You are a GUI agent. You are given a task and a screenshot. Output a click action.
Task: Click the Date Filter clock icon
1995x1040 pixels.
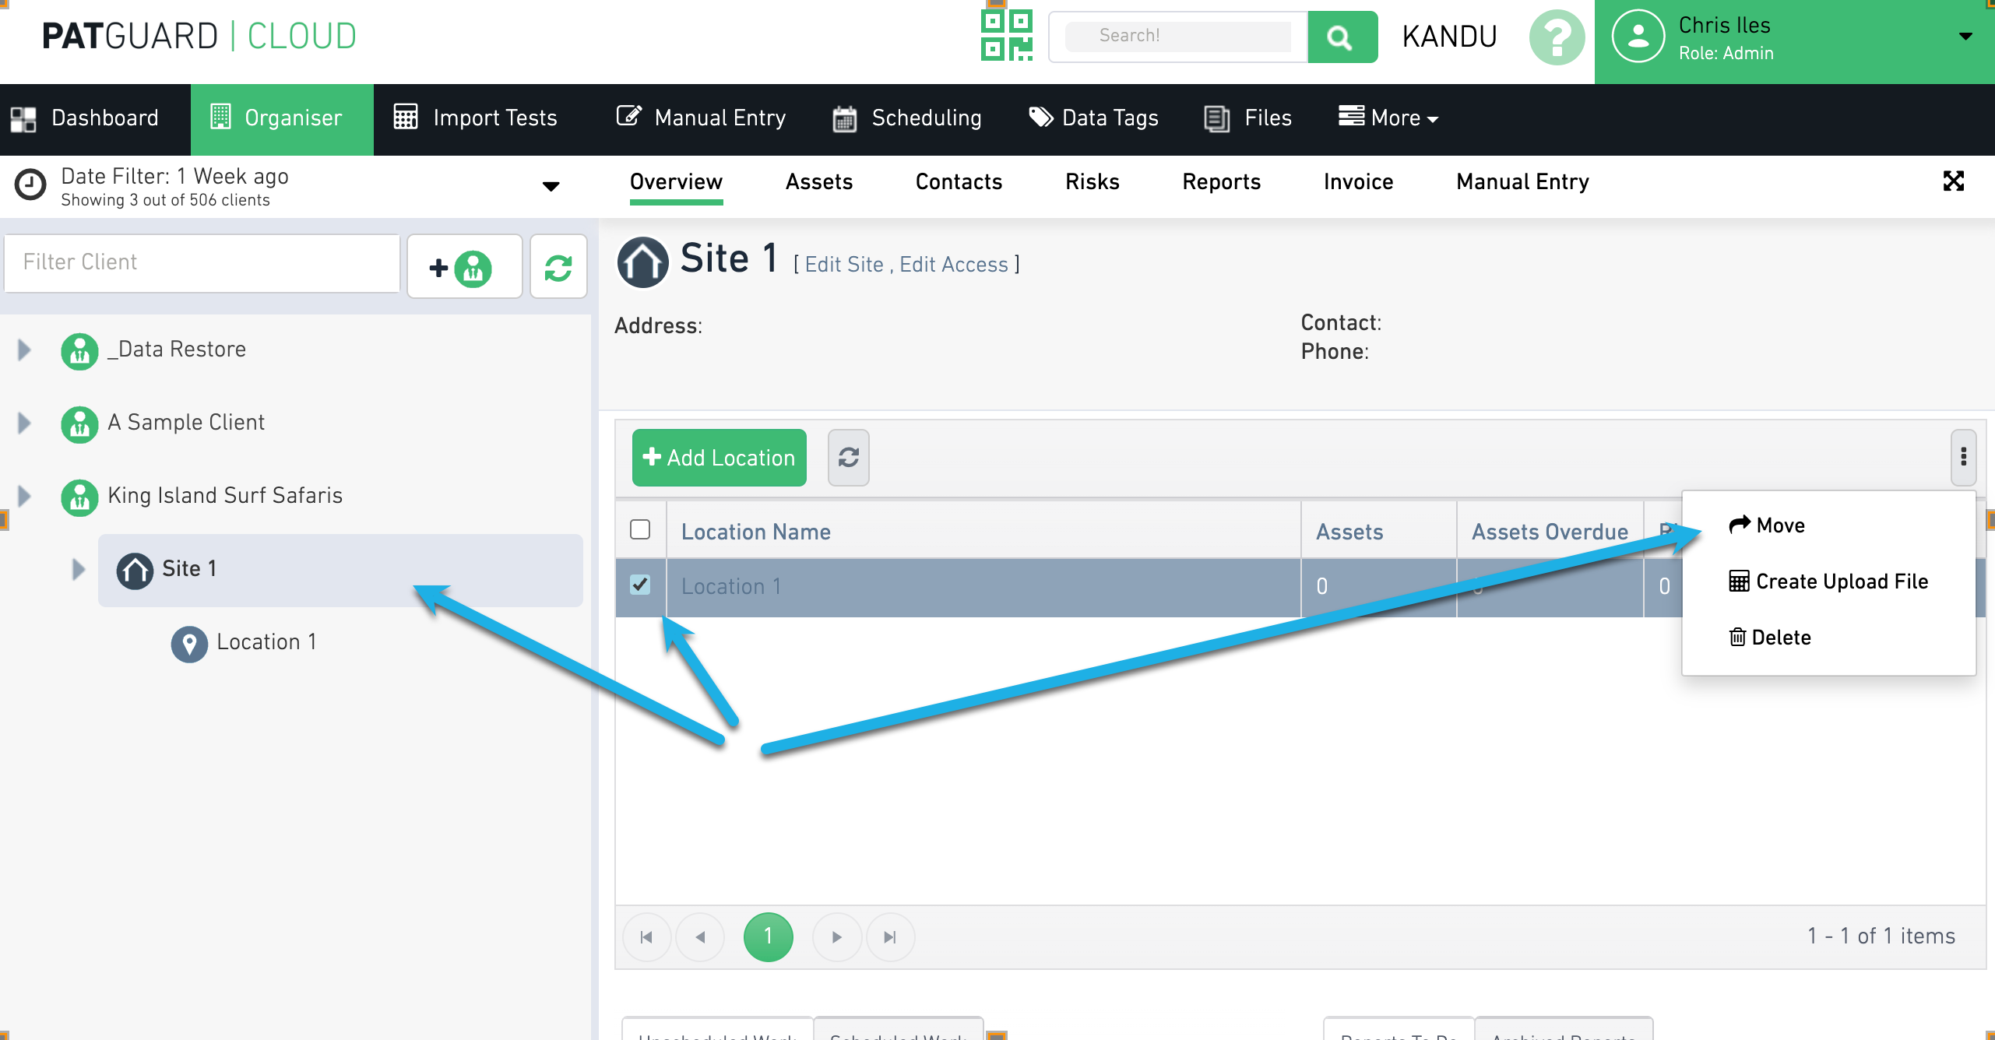[x=30, y=186]
